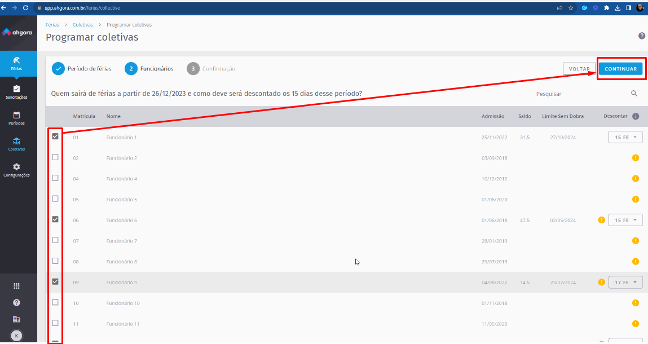Open Solicitações in the sidebar
648x344 pixels.
[x=16, y=92]
